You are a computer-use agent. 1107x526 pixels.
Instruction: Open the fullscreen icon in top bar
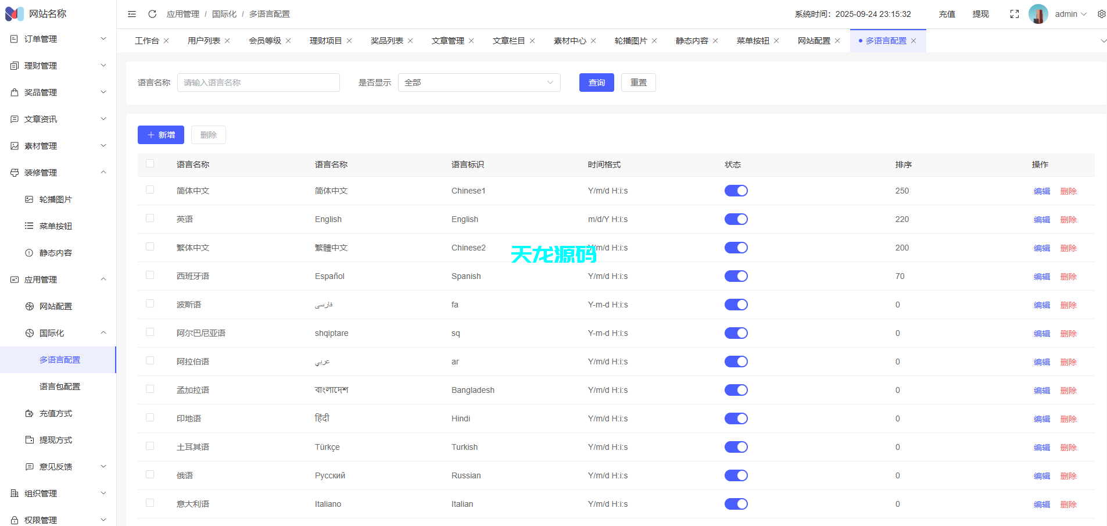(1014, 13)
